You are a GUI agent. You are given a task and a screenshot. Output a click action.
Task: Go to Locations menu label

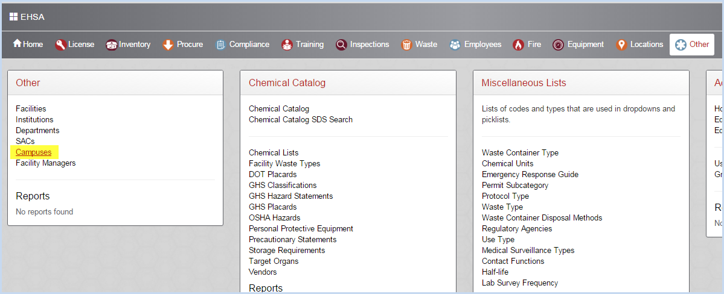pos(647,44)
